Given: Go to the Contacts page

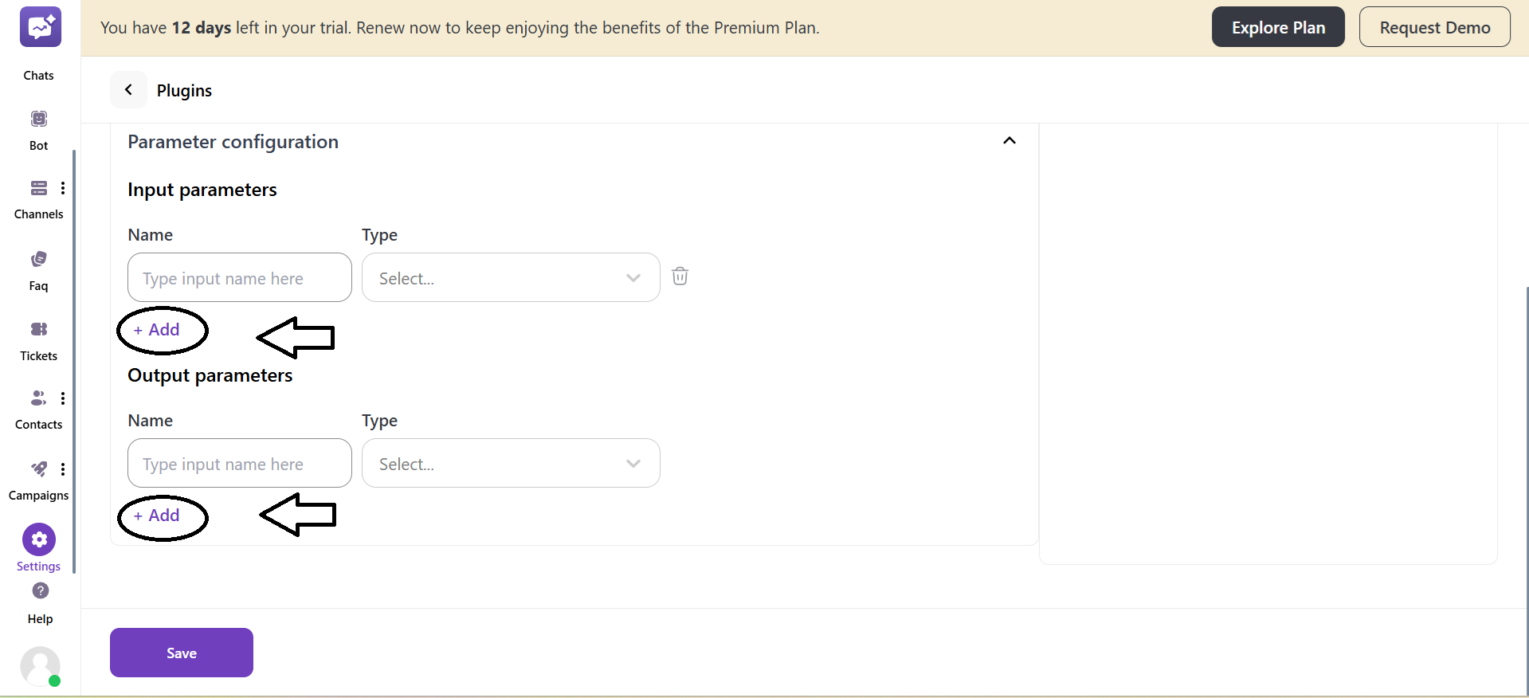Looking at the screenshot, I should [x=37, y=398].
